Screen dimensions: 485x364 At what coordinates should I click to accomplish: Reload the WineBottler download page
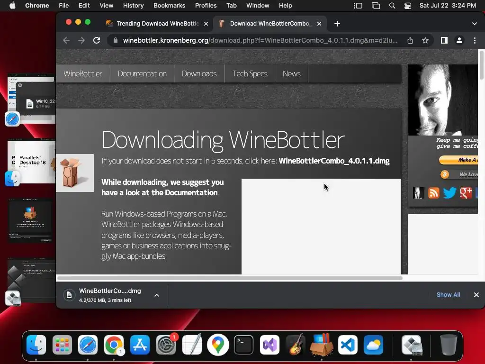click(x=97, y=40)
